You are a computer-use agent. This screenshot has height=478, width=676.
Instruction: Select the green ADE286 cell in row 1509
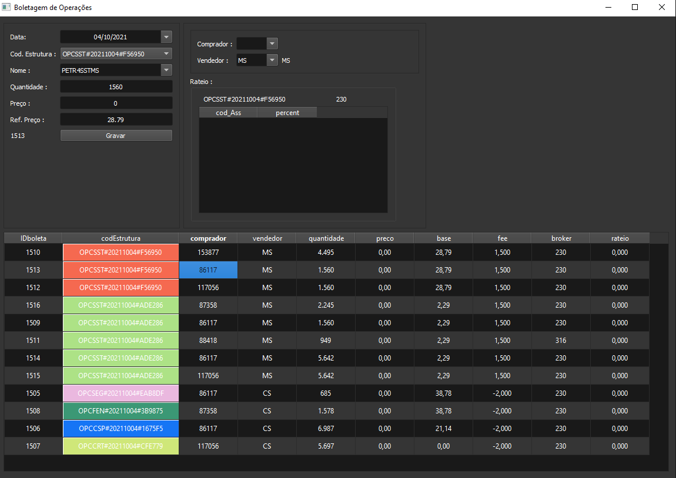(x=121, y=323)
